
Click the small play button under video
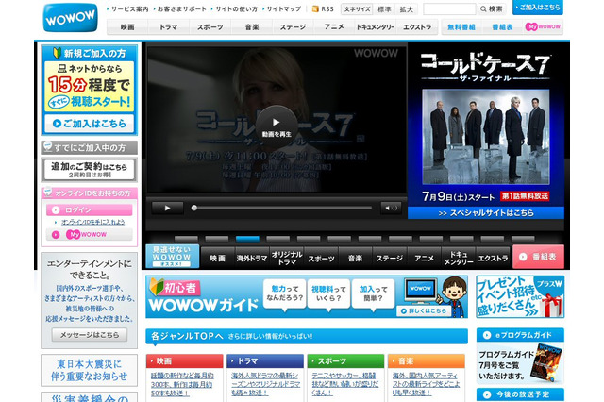167,208
